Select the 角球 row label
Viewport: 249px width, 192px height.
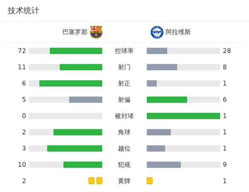click(124, 132)
